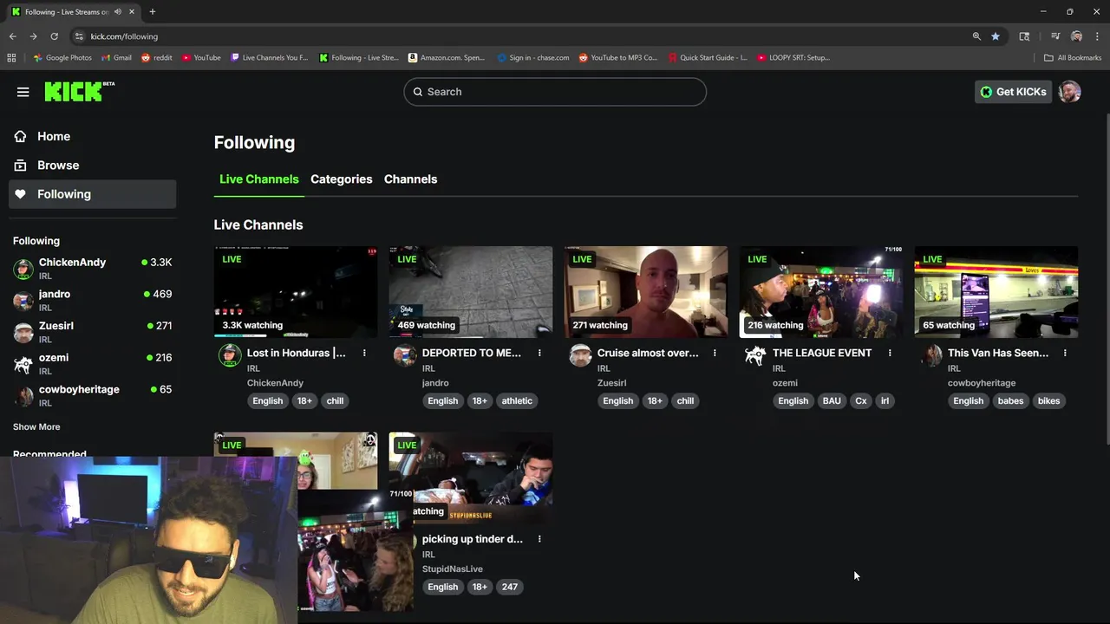Click the KICK logo
1110x624 pixels.
pos(78,92)
